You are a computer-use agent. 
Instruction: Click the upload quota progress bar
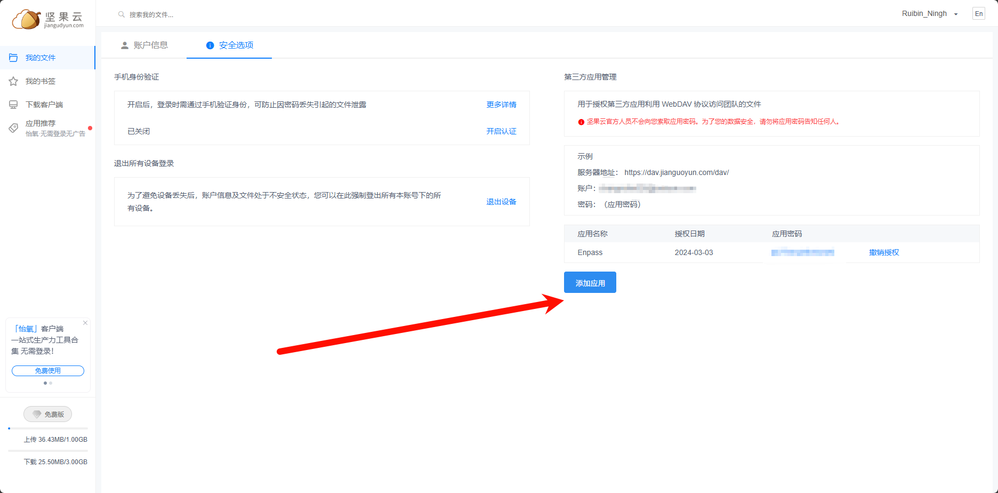pos(48,428)
